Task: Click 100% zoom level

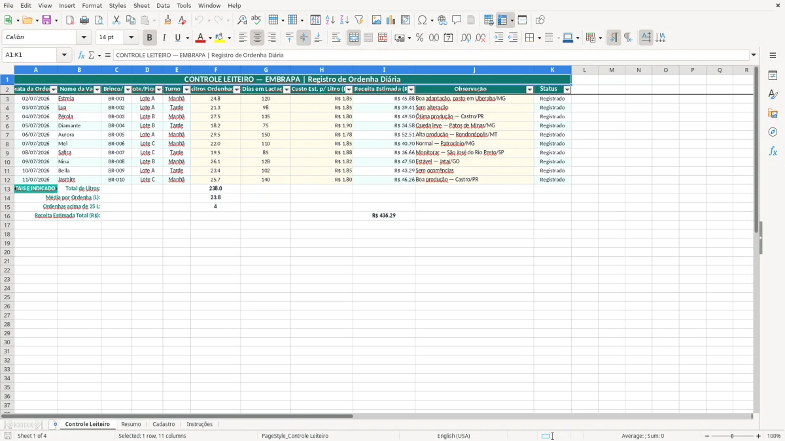Action: click(773, 436)
